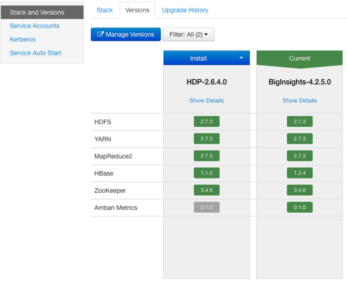Click the HBase service row label
Image resolution: width=347 pixels, height=281 pixels.
click(x=104, y=173)
